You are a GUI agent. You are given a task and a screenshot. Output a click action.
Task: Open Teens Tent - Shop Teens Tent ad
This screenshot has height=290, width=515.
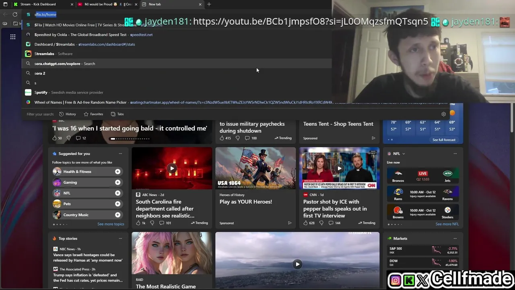[338, 124]
